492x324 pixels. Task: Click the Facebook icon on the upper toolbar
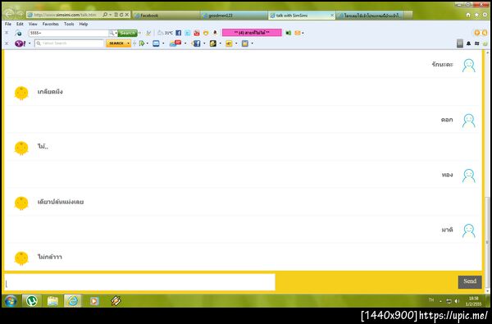point(178,33)
